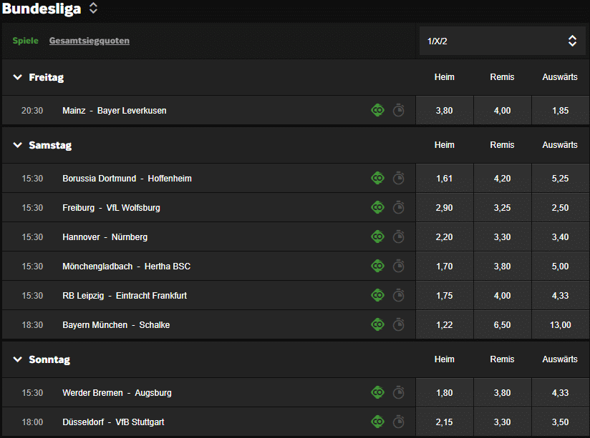The height and width of the screenshot is (438, 590).
Task: Switch to Gesamtsiegquoten tab
Action: pos(90,41)
